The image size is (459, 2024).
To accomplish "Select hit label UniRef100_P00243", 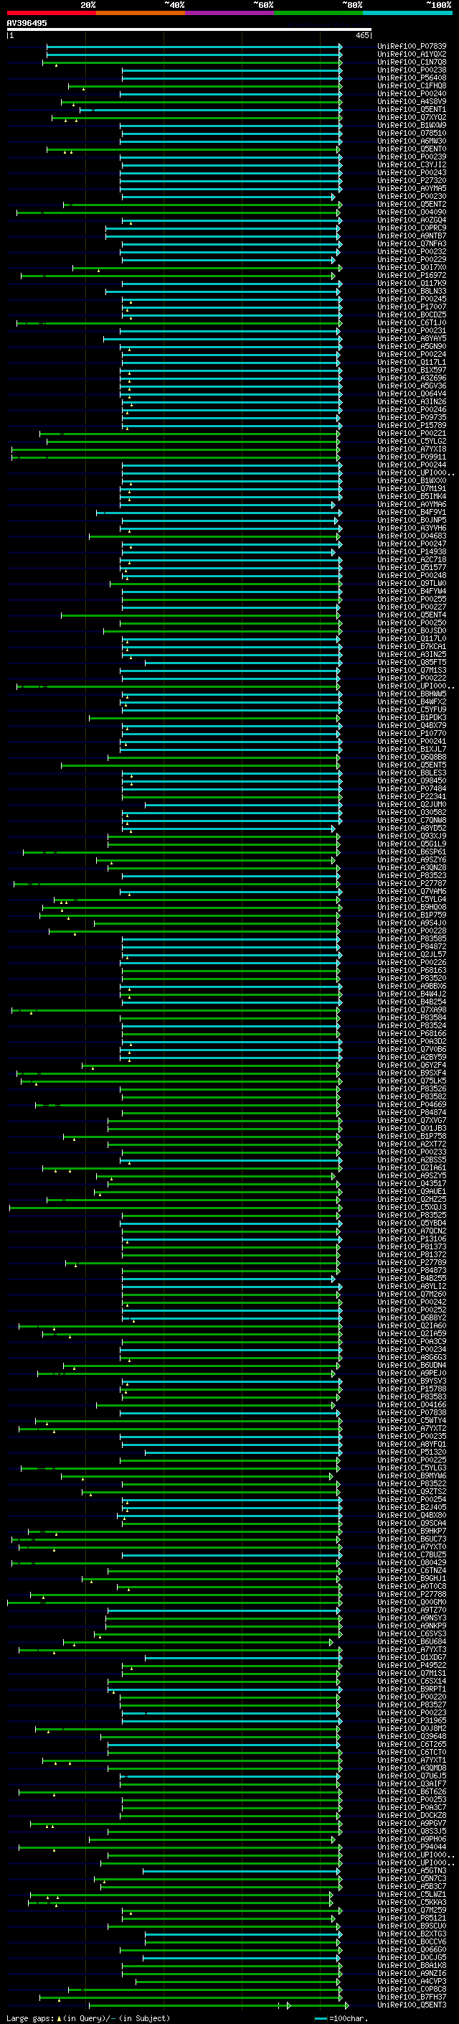I will pos(412,173).
